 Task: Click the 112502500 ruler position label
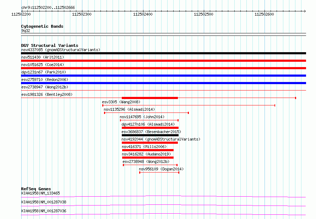(x=203, y=14)
